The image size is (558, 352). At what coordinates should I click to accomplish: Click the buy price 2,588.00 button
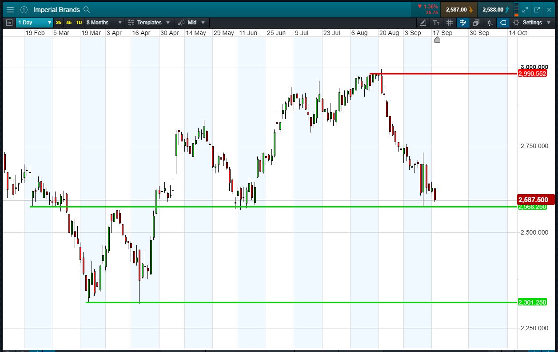click(496, 9)
